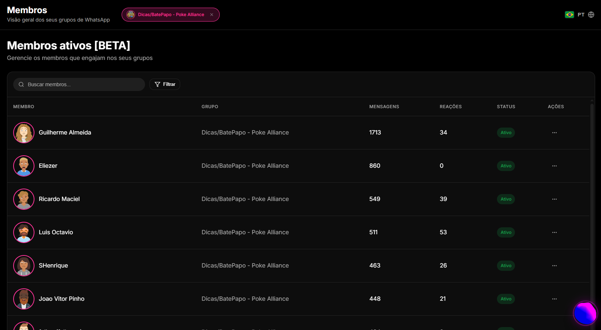601x330 pixels.
Task: Click the Membros page title
Action: tap(27, 10)
